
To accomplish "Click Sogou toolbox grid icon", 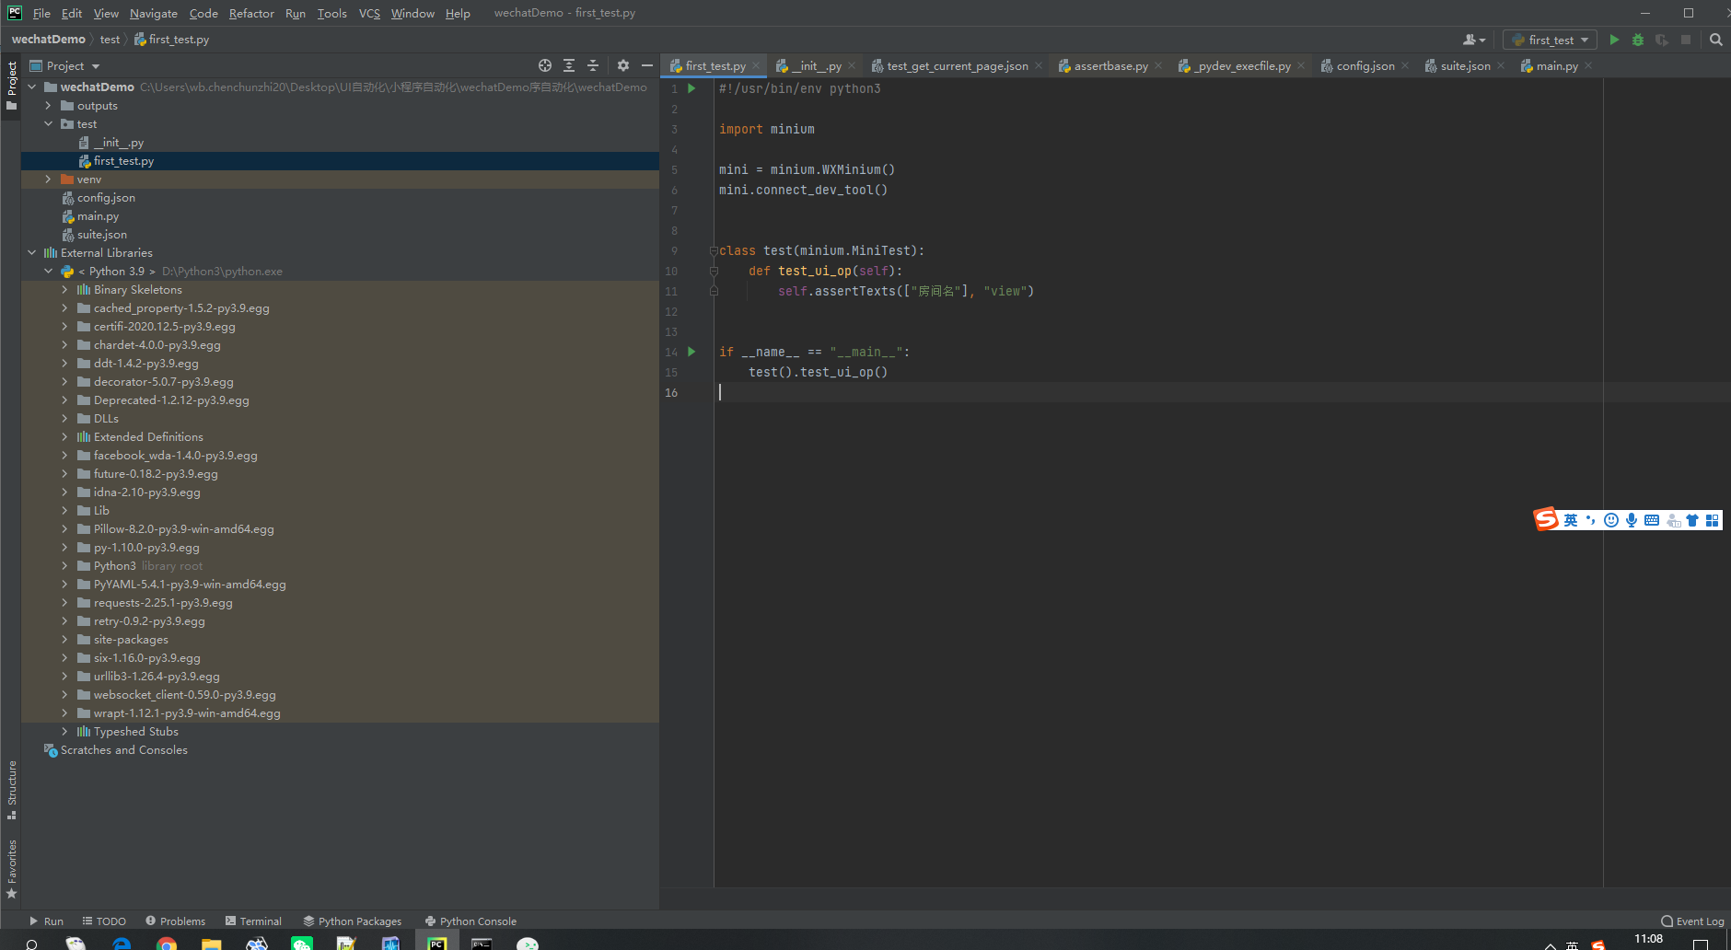I will (x=1713, y=520).
